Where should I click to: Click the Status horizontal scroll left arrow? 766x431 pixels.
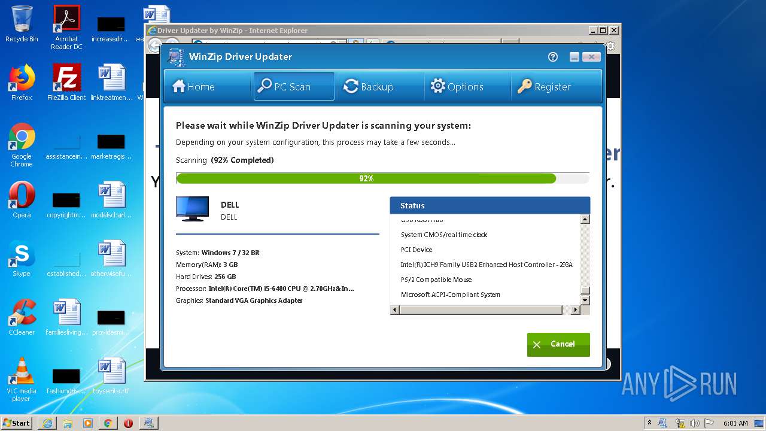[x=394, y=310]
